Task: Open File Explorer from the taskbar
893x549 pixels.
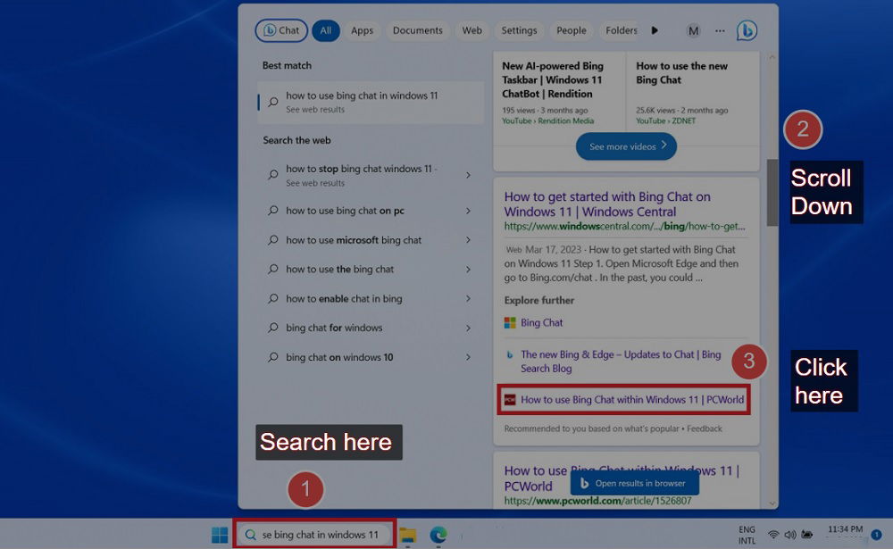Action: [407, 534]
